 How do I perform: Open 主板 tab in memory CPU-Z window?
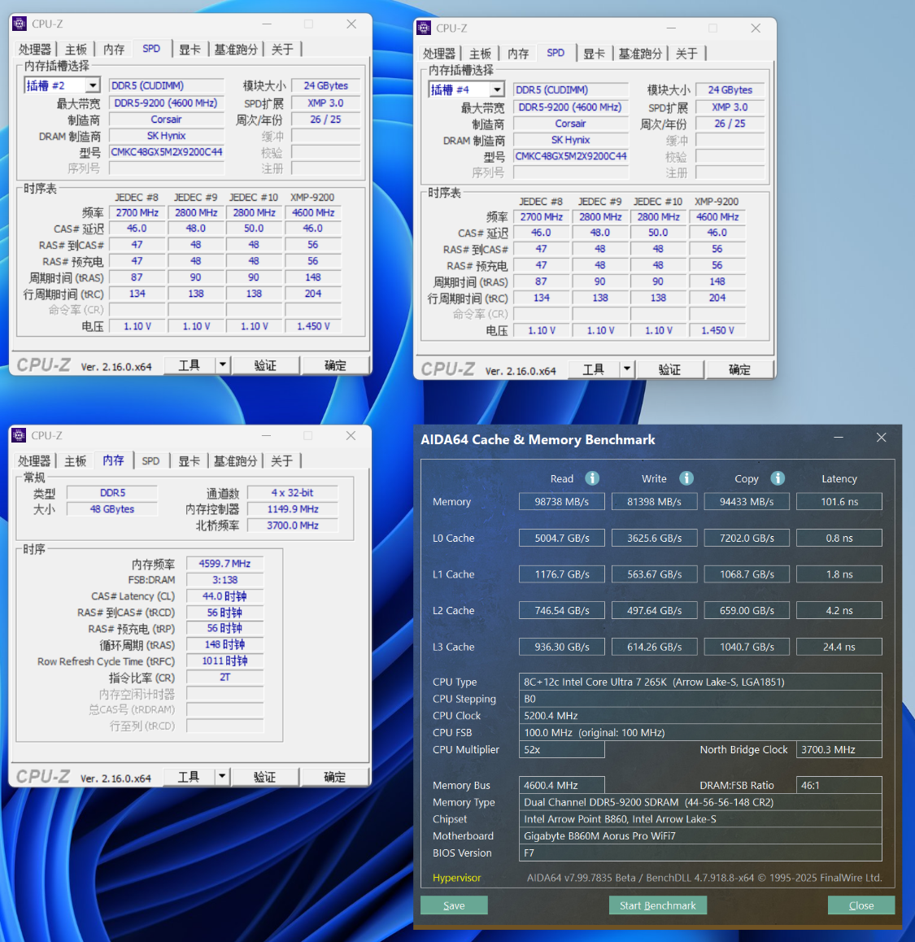(x=75, y=460)
